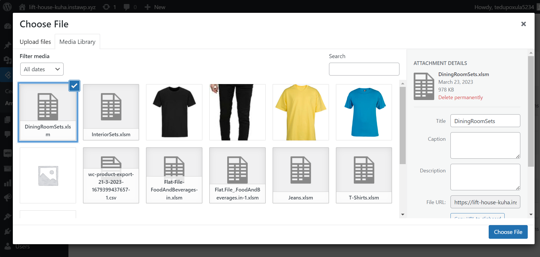Click the media grid scrollbar thumb
This screenshot has height=257, width=540.
click(x=403, y=126)
